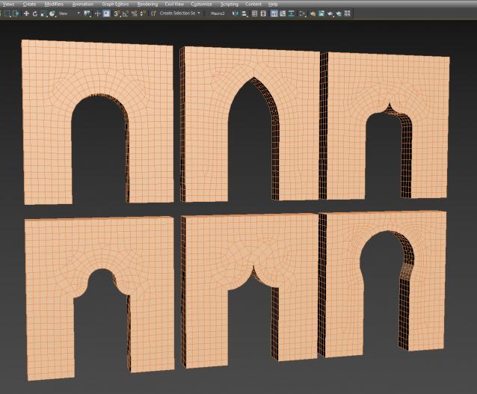Click the Macro2 toolbar button
The width and height of the screenshot is (477, 394).
click(218, 13)
